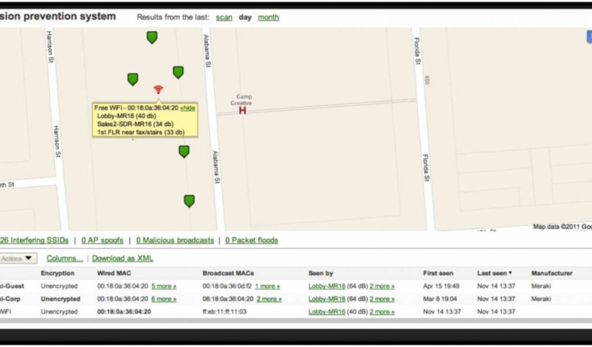Switch results range to scan
592x347 pixels.
[x=224, y=17]
